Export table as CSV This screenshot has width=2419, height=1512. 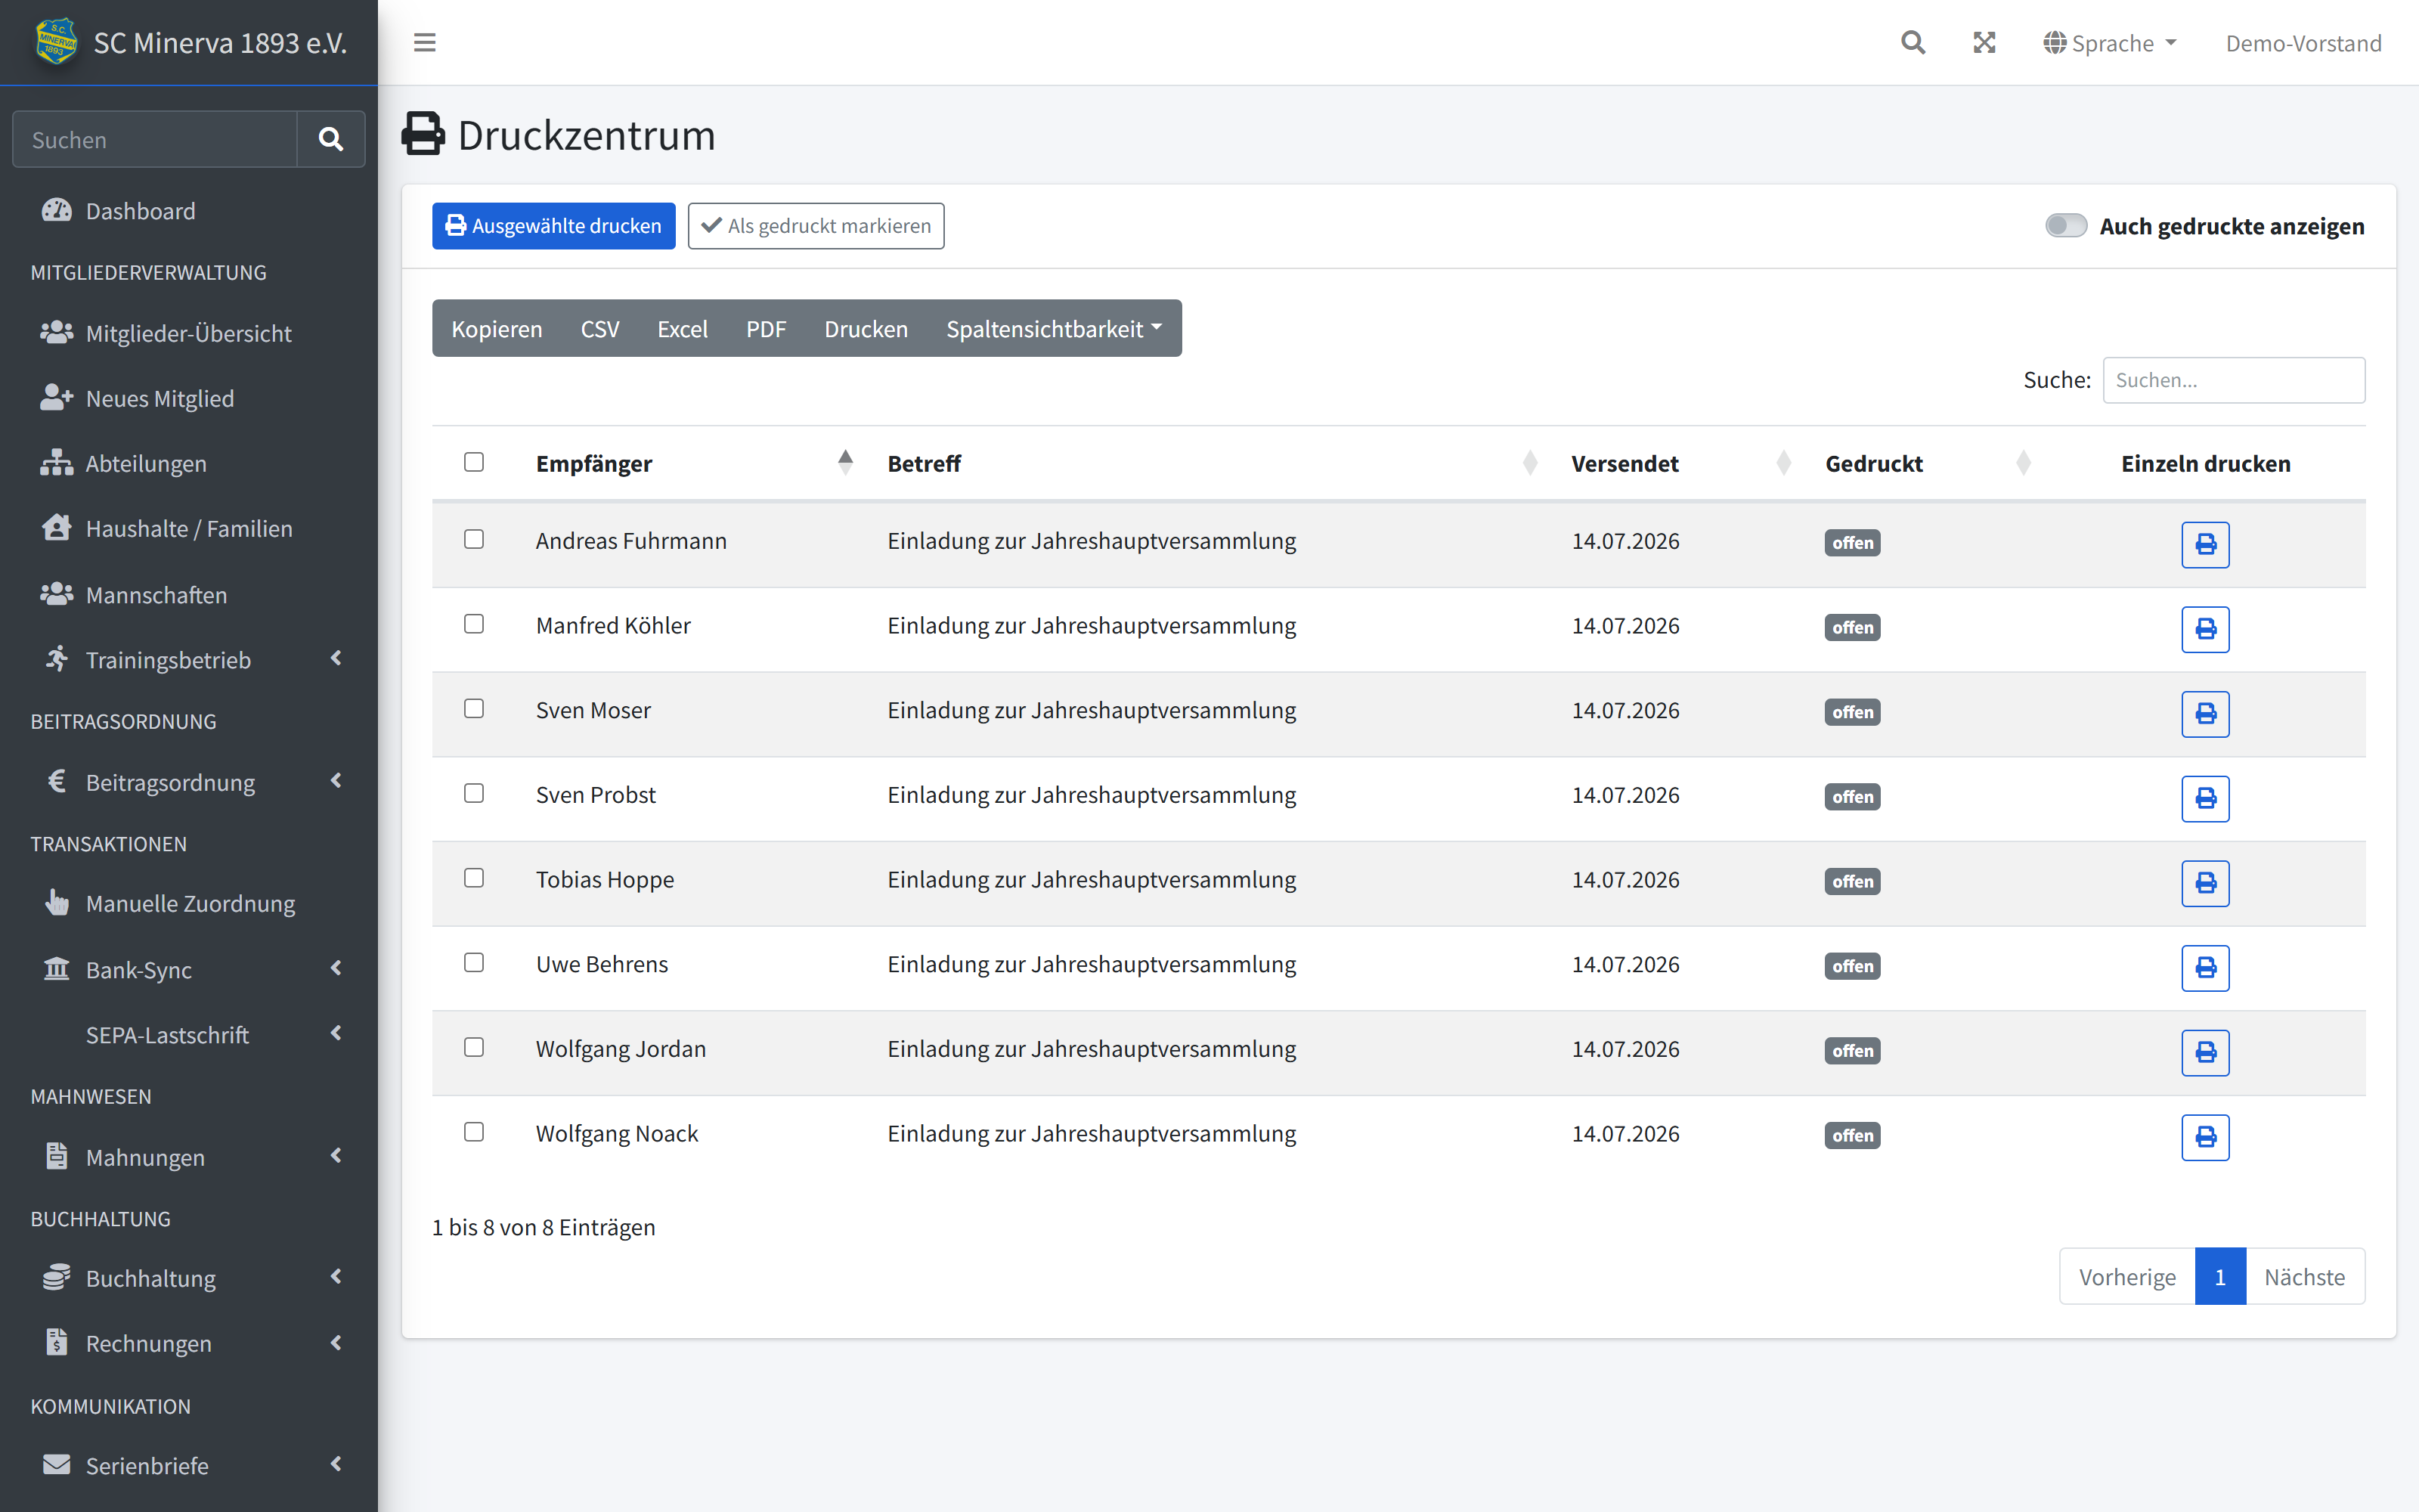point(599,328)
